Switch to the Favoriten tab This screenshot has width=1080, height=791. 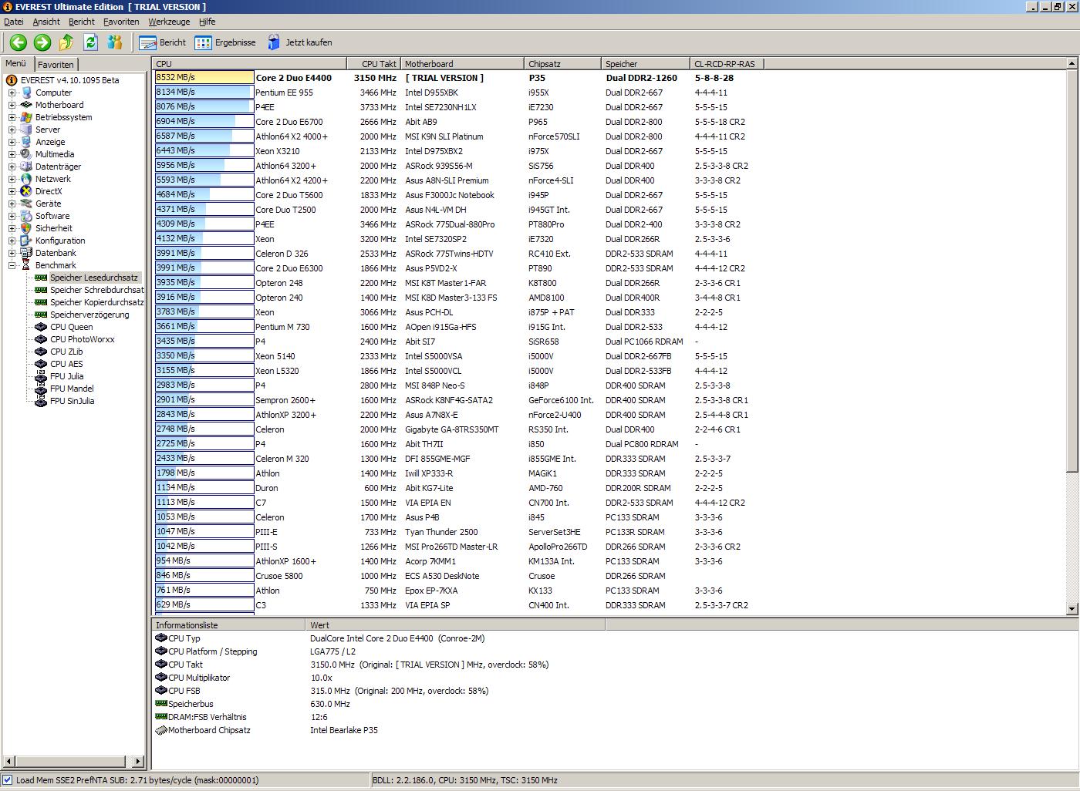point(56,65)
